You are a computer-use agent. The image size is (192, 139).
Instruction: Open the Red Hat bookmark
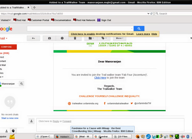click(19, 20)
